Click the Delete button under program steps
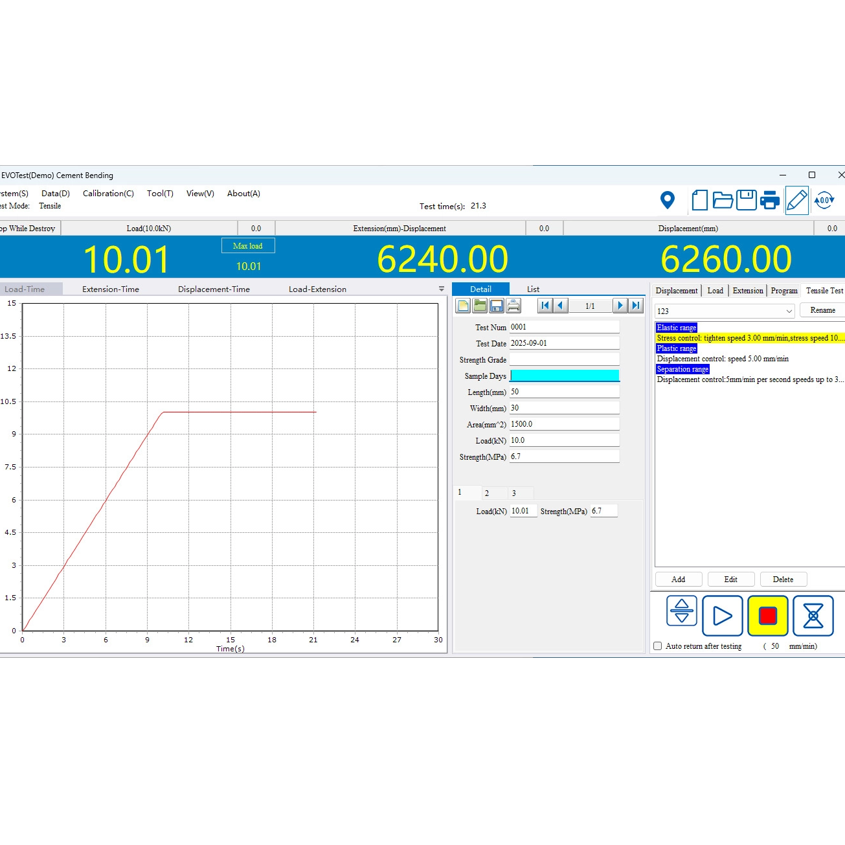The width and height of the screenshot is (845, 845). tap(782, 580)
